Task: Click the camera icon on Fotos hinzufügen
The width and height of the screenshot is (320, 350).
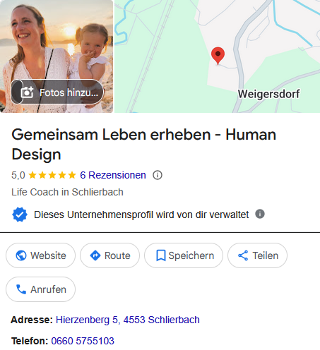Action: (x=27, y=92)
